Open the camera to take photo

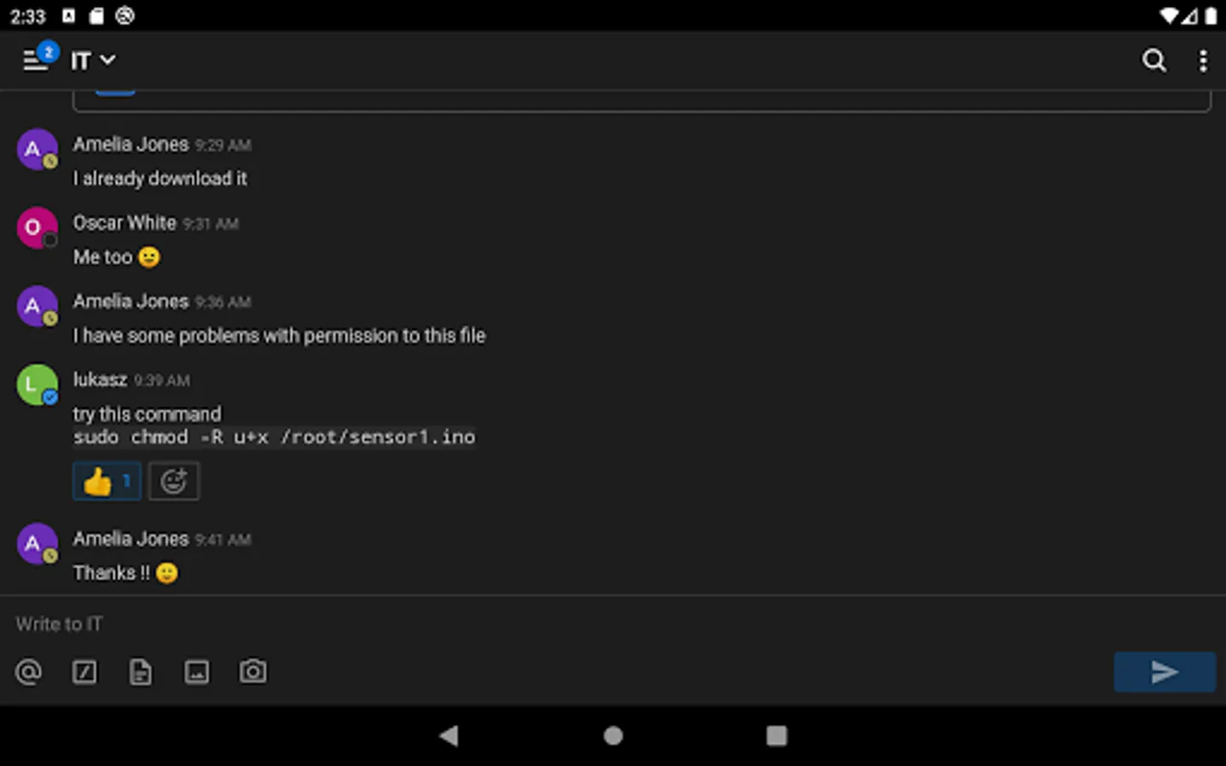[253, 672]
